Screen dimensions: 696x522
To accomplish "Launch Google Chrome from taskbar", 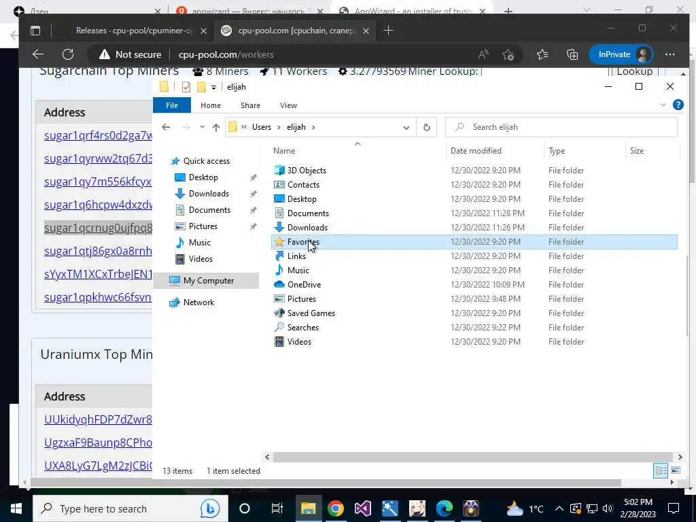I will click(336, 508).
